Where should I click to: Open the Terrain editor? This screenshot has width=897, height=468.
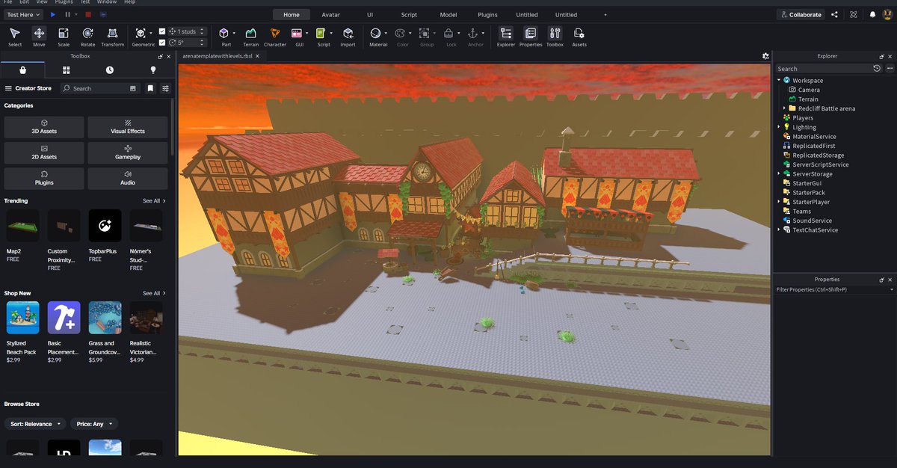coord(250,37)
